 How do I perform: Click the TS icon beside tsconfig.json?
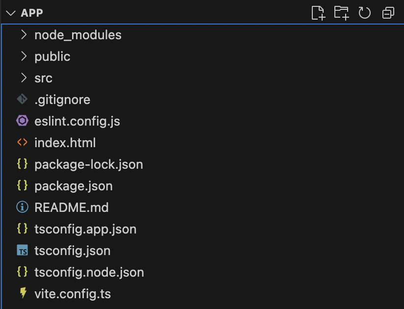click(x=22, y=251)
